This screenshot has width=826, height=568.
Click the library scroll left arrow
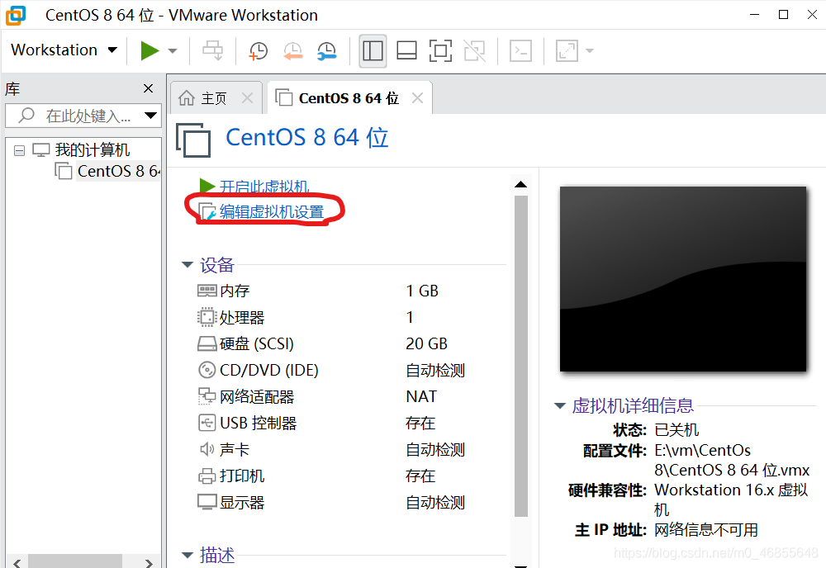[17, 562]
